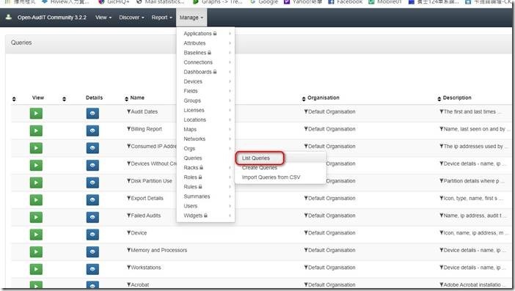Image resolution: width=515 pixels, height=291 pixels.
Task: Run the Billing Report query
Action: click(x=36, y=130)
